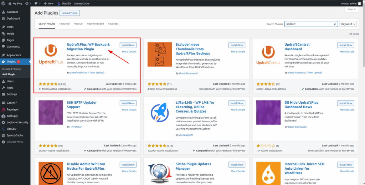Open Installed Plugins submenu link

(x=11, y=69)
